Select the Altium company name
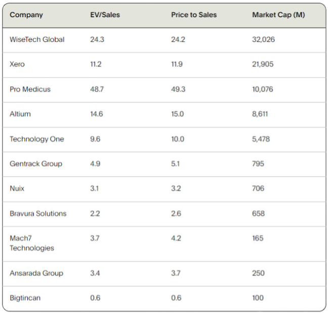The image size is (330, 313). click(20, 114)
